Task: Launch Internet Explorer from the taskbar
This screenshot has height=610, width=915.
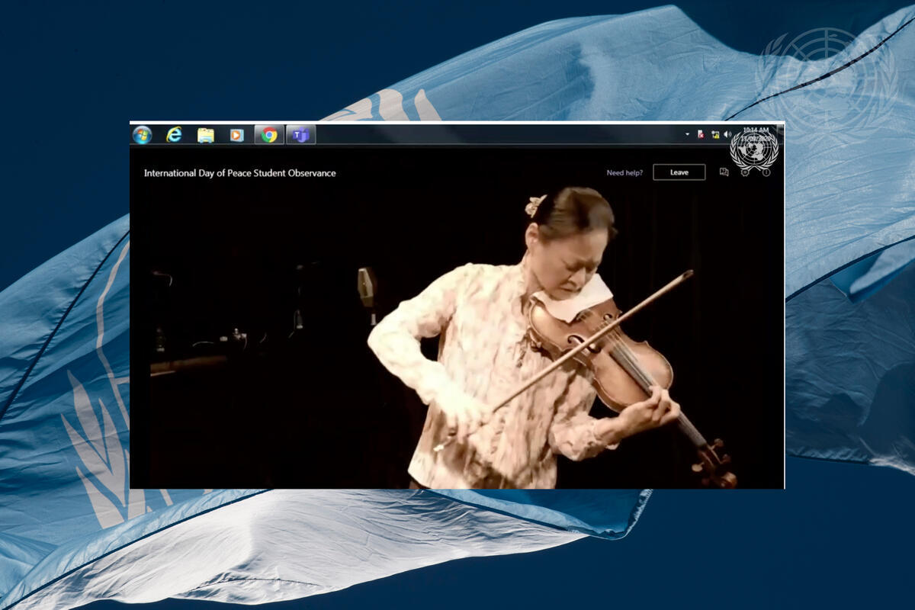Action: tap(174, 135)
